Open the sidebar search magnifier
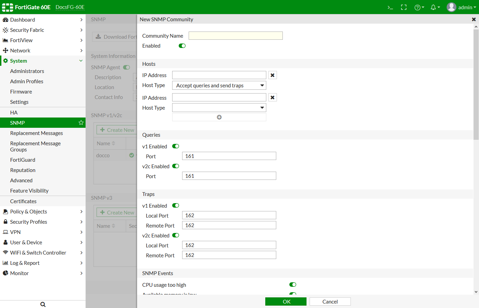 coord(43,304)
